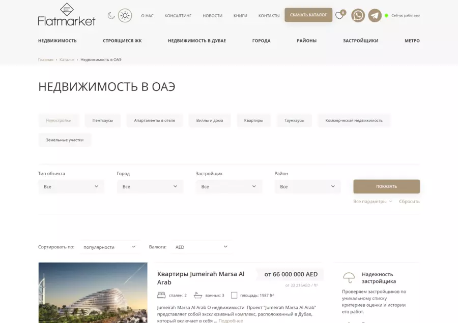Open Застройщик dropdown

[x=228, y=186]
